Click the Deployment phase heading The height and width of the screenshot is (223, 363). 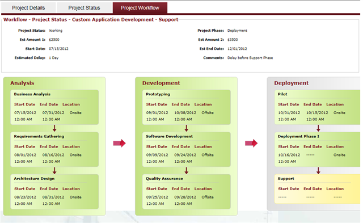point(292,83)
